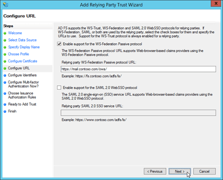Open the Select Data Source step
The image size is (223, 180).
click(x=22, y=40)
